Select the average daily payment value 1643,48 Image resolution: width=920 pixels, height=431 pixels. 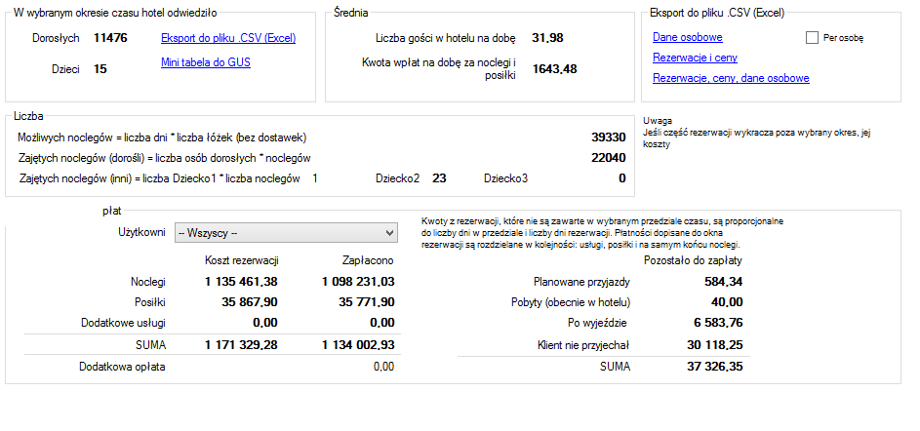click(x=554, y=68)
